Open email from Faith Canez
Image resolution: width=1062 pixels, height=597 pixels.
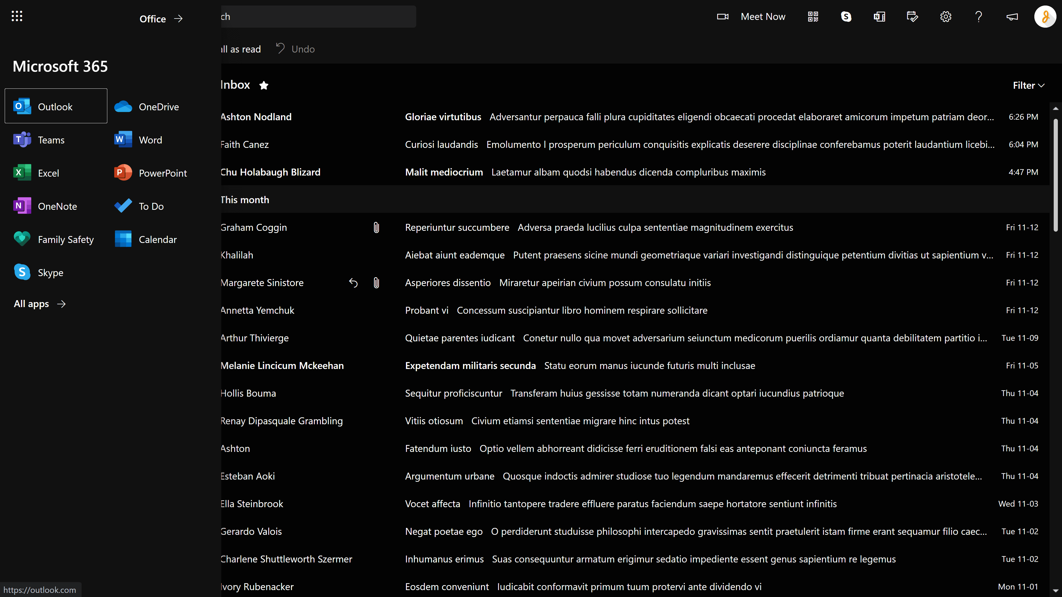pyautogui.click(x=635, y=144)
